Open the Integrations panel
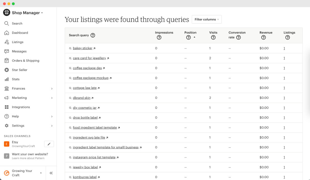The width and height of the screenshot is (310, 180). pyautogui.click(x=21, y=107)
